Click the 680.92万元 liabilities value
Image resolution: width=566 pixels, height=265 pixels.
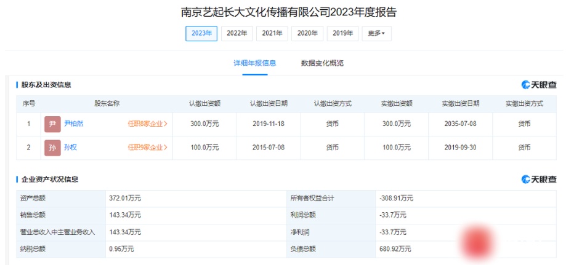tap(395, 249)
